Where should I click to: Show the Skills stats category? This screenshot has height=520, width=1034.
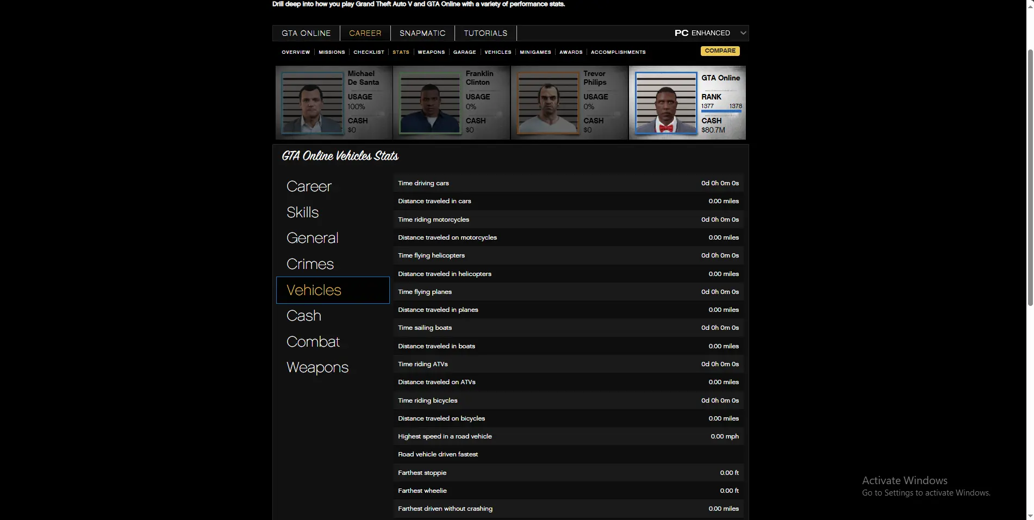click(x=303, y=212)
